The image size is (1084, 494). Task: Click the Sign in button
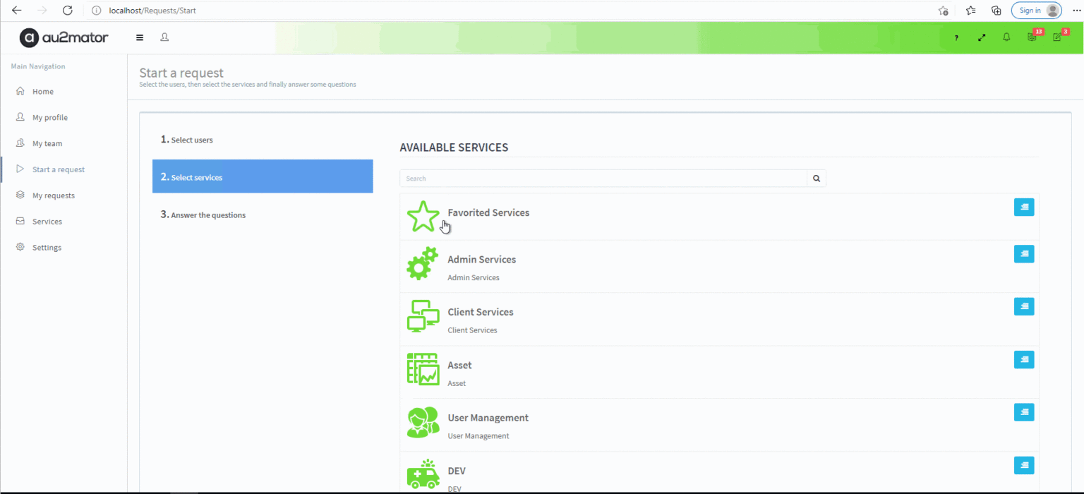point(1036,10)
